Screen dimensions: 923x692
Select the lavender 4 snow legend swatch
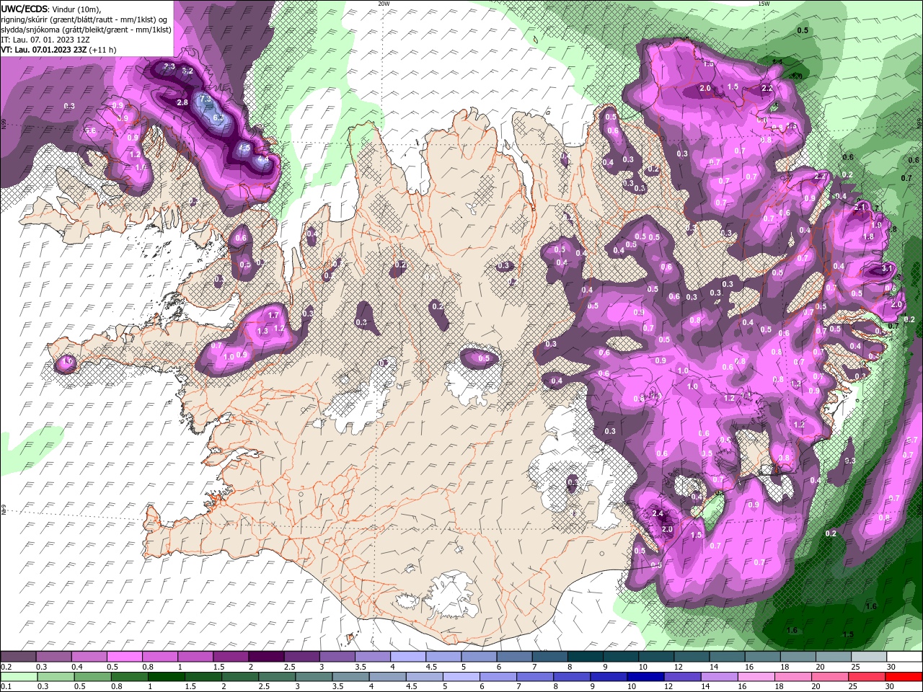pyautogui.click(x=408, y=657)
